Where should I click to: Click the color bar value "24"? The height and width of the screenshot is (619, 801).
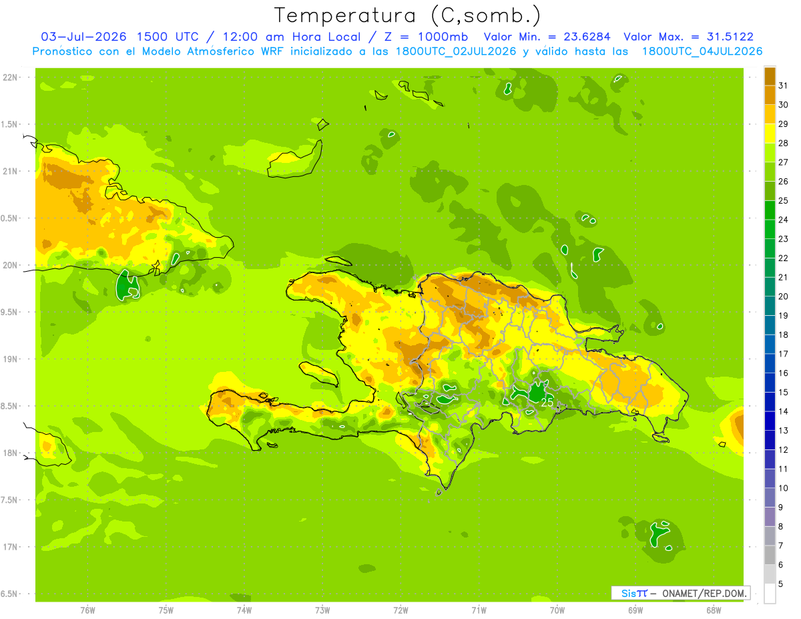[x=783, y=220]
